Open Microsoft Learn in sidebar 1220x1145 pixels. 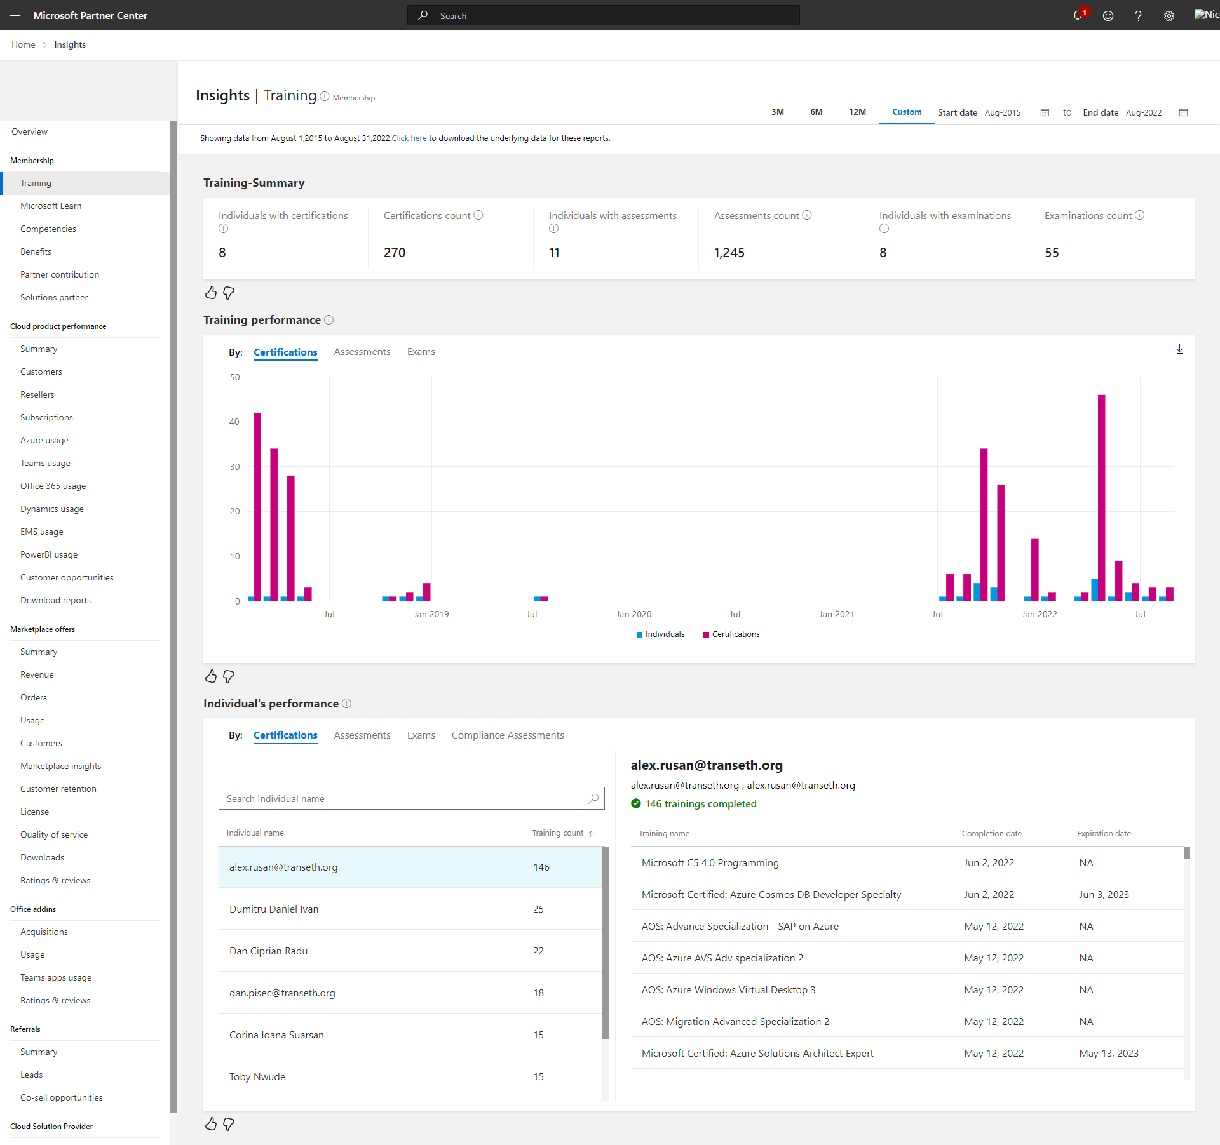[51, 206]
